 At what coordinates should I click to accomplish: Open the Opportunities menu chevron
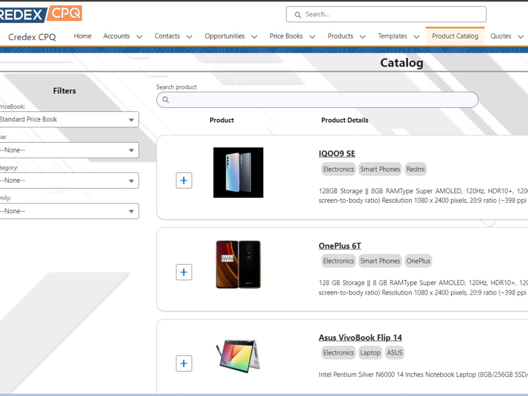(254, 37)
